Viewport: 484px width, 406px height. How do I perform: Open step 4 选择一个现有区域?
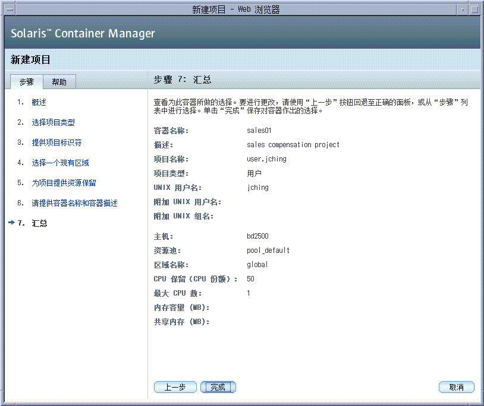(x=60, y=163)
